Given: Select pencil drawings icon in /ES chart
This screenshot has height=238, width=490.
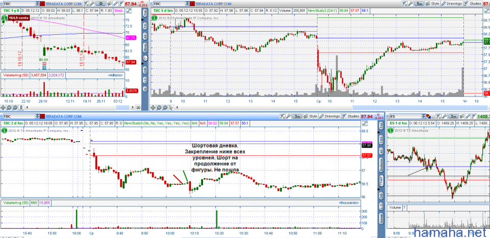Looking at the screenshot, I should pos(468,116).
